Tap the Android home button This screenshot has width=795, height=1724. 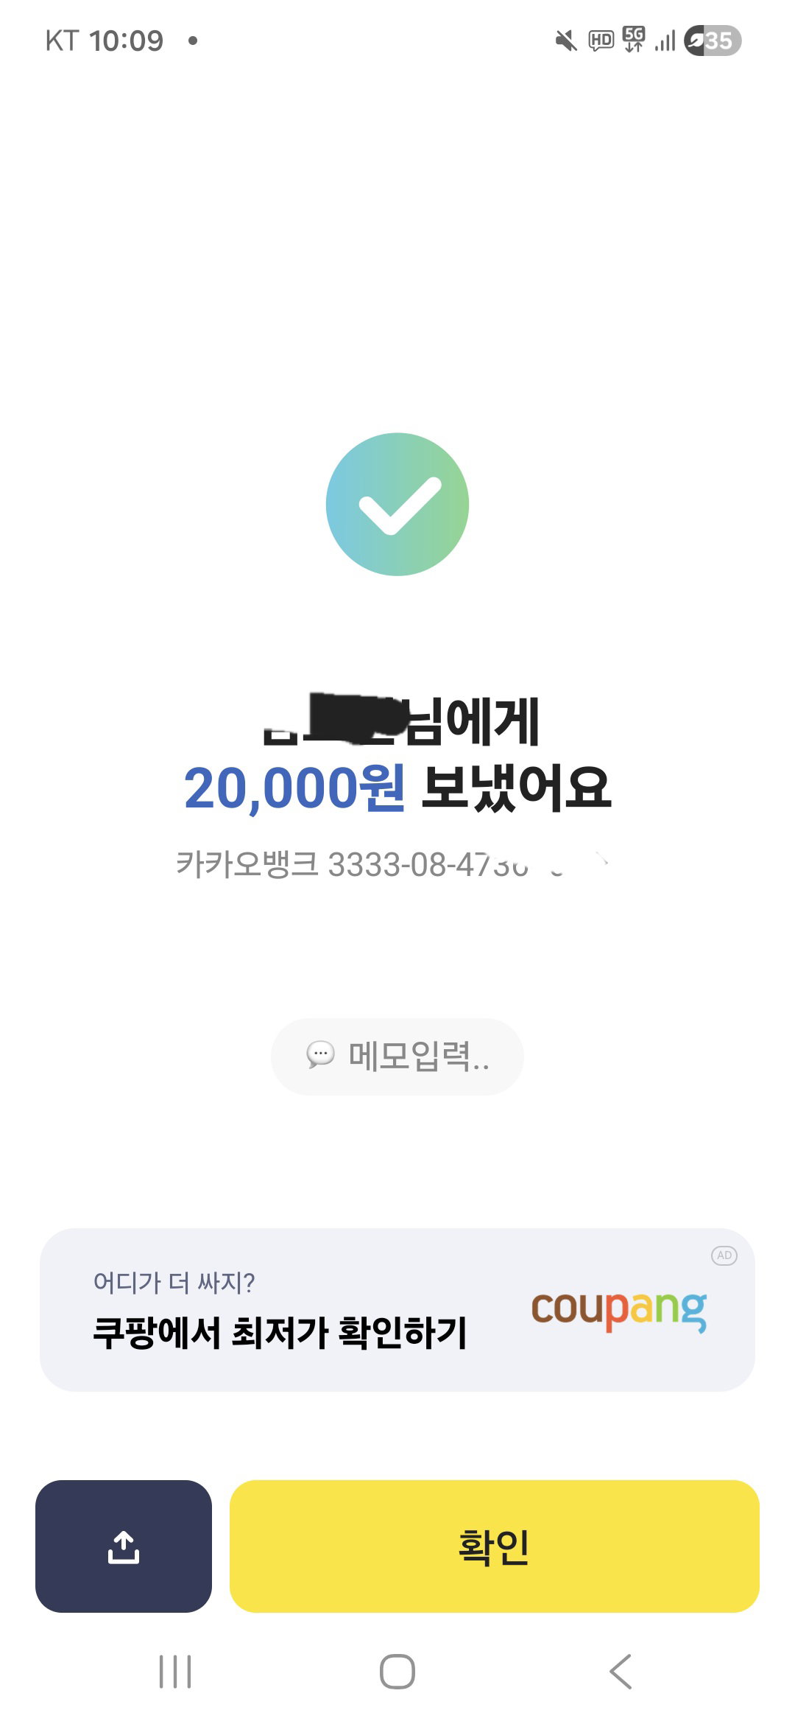(x=397, y=1671)
